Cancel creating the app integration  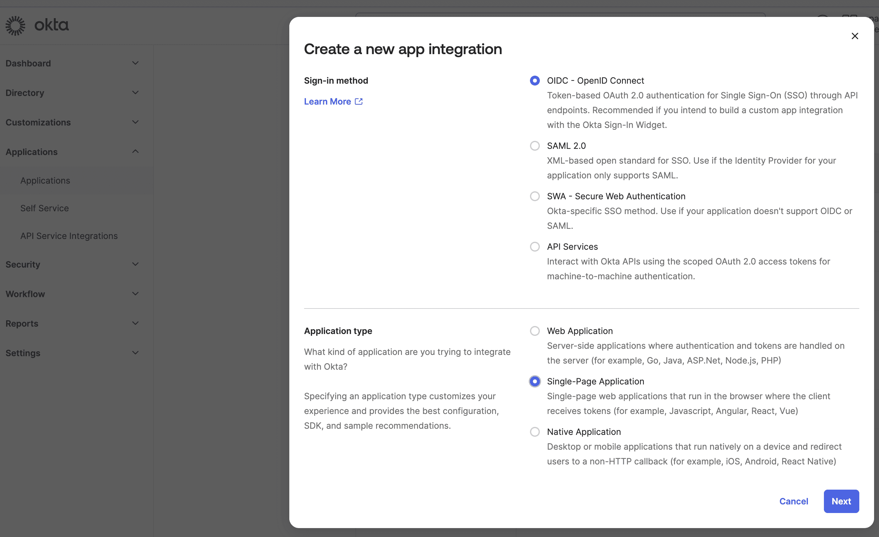point(794,501)
